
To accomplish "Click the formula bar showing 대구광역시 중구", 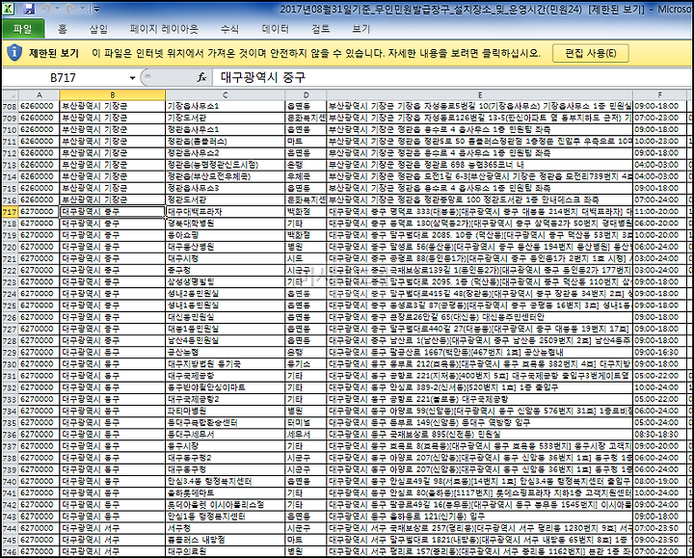I will (x=451, y=78).
